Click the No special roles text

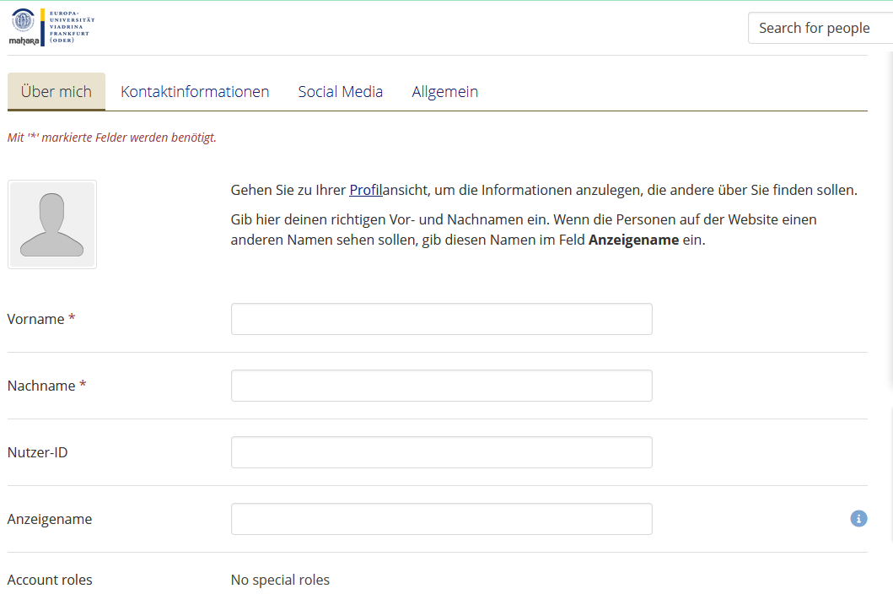point(280,580)
